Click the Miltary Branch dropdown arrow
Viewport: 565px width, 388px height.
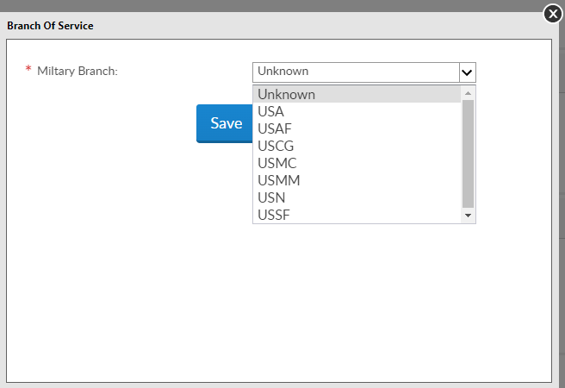click(467, 72)
